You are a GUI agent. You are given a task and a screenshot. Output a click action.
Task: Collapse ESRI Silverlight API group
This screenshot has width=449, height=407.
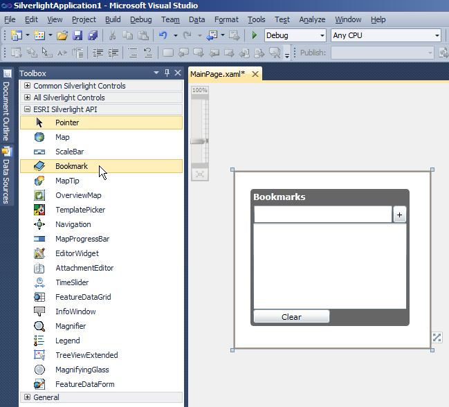pyautogui.click(x=27, y=109)
